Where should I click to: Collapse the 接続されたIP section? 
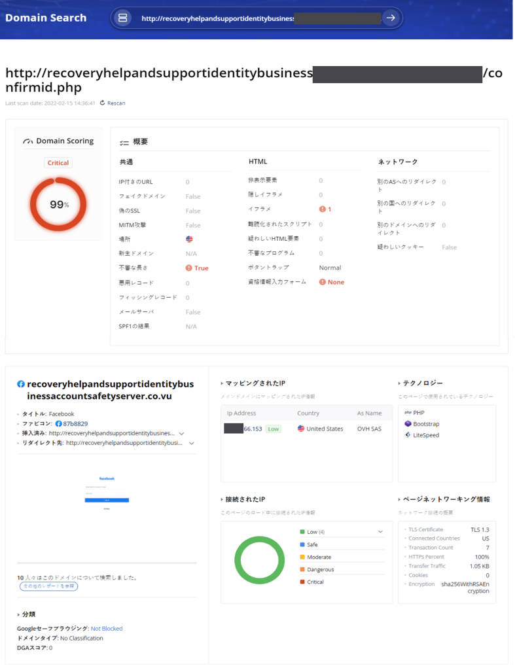point(222,499)
